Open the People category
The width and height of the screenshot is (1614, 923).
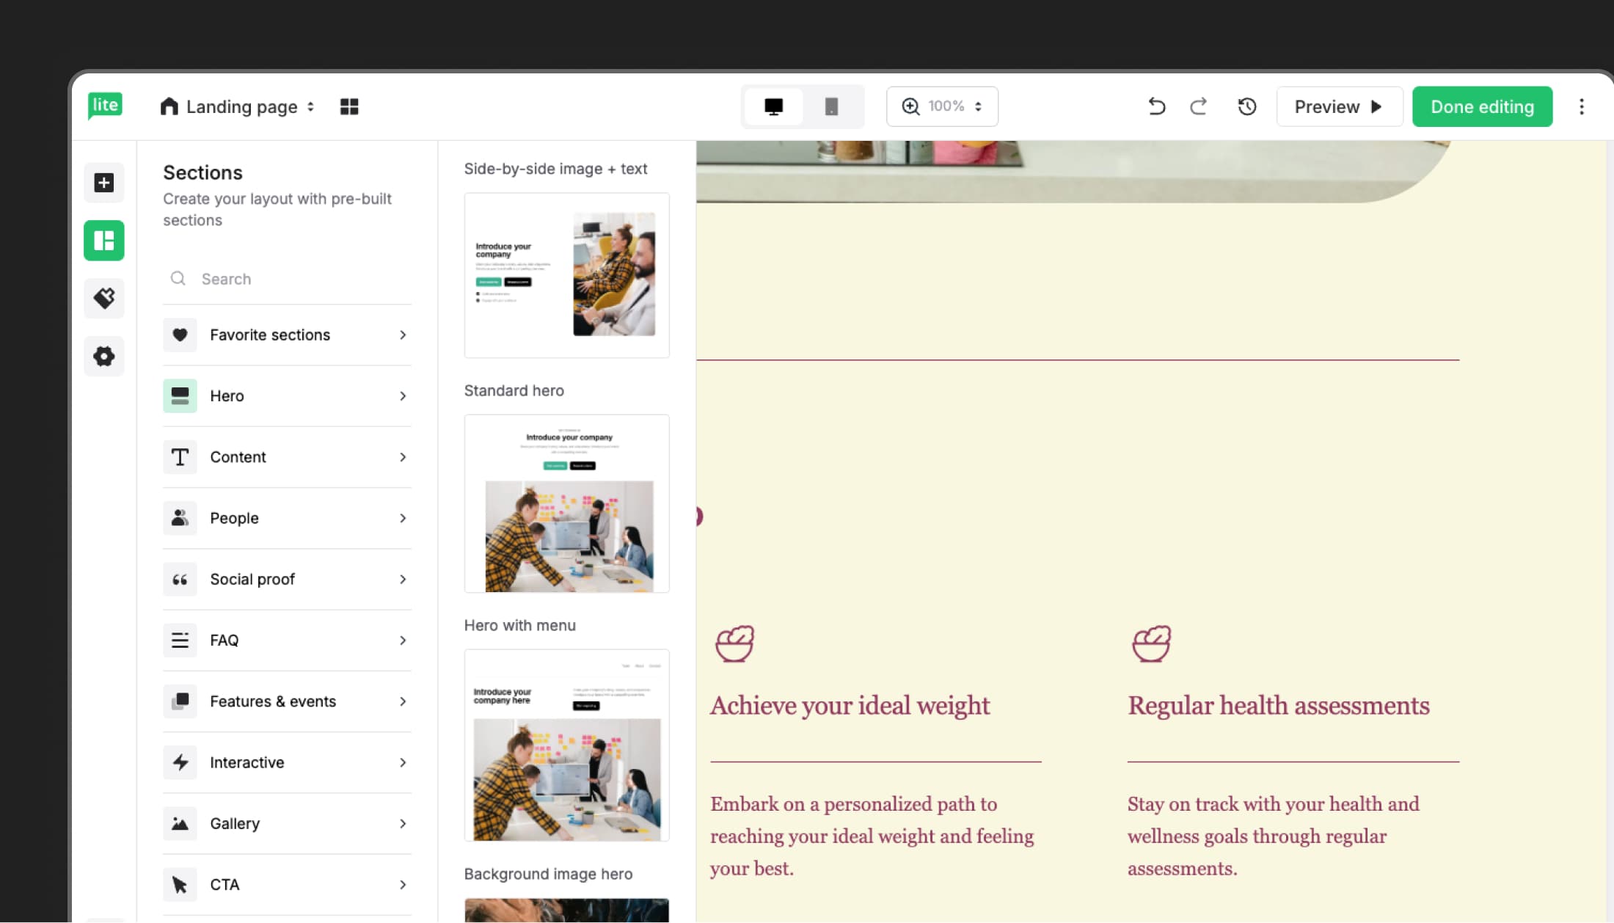[x=287, y=518]
